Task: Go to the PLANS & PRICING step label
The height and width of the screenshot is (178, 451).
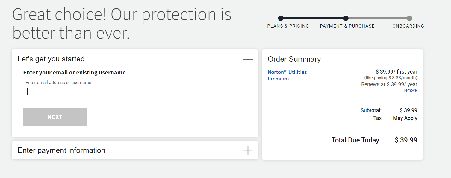Action: [288, 26]
